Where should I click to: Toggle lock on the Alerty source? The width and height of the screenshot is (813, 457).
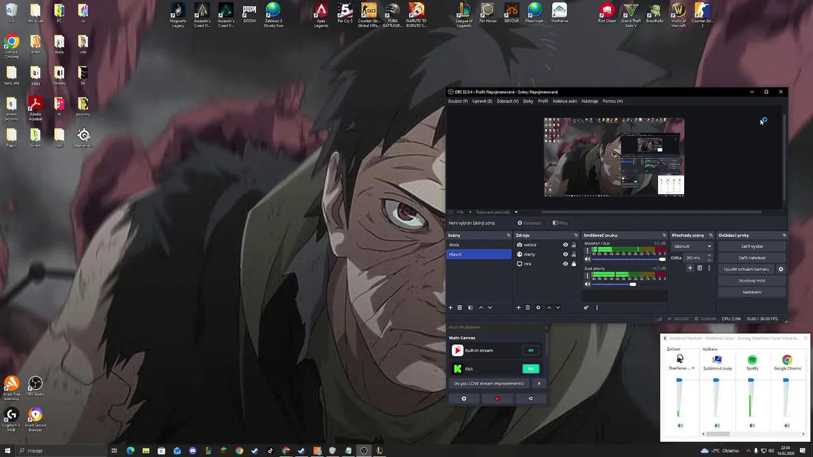click(574, 255)
